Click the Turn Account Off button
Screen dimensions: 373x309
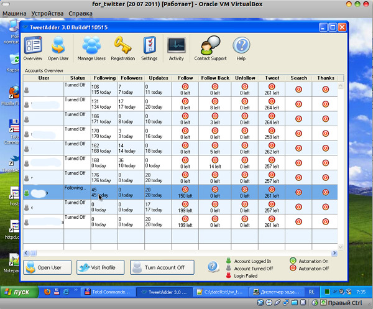coord(162,267)
